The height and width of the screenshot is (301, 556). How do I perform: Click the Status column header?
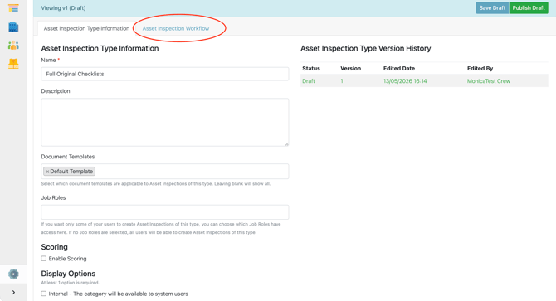[x=311, y=68]
